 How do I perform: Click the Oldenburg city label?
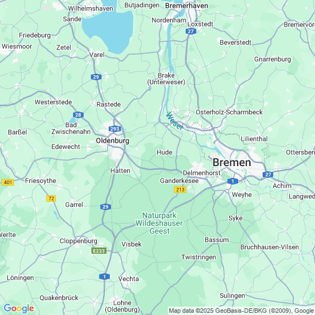pyautogui.click(x=113, y=141)
